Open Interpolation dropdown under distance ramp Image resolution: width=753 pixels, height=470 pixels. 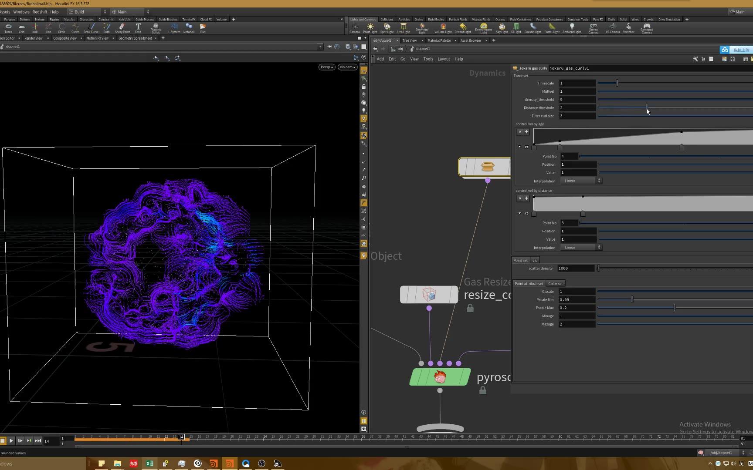[x=581, y=248]
